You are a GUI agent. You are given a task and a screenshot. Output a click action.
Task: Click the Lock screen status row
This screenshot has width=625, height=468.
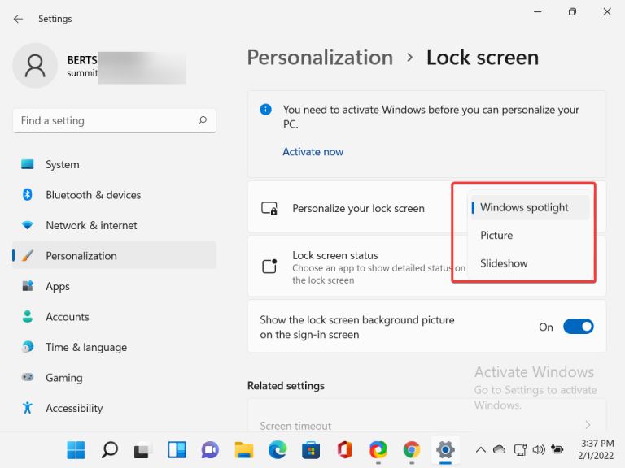point(427,266)
